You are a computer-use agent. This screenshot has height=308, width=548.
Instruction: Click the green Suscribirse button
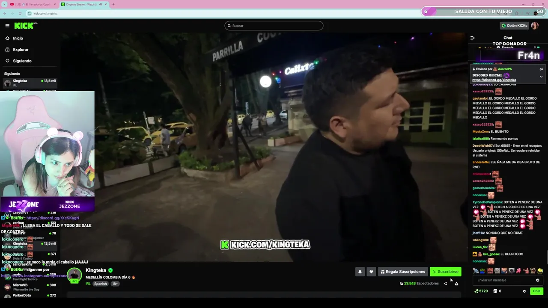coord(445,272)
